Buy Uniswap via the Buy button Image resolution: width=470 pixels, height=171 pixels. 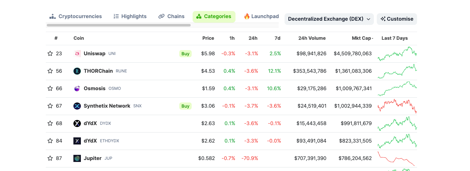tap(185, 54)
